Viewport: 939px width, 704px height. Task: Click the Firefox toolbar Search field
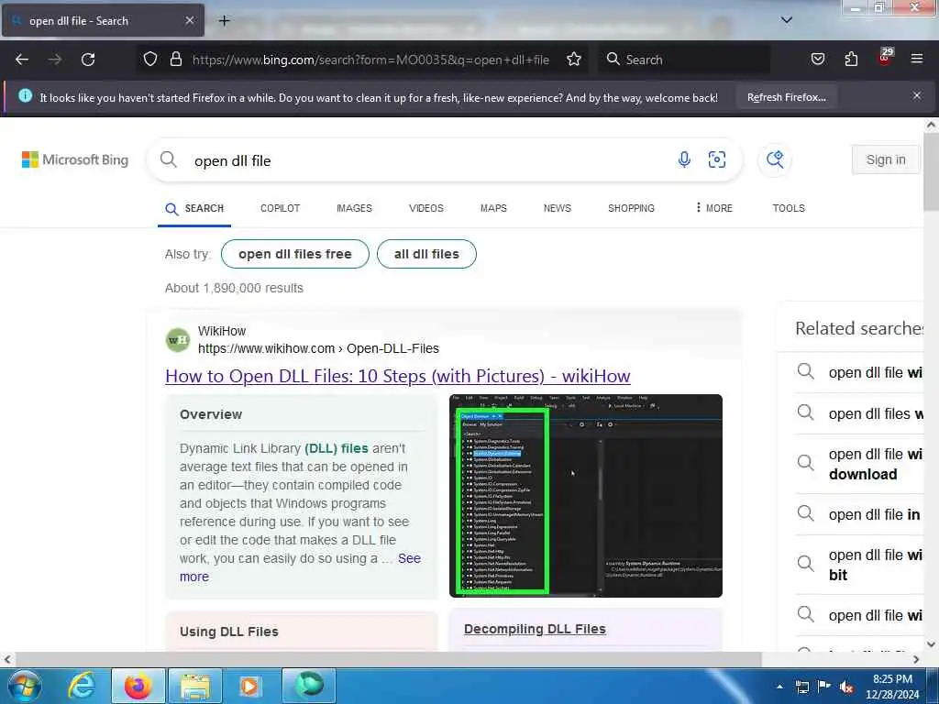684,60
